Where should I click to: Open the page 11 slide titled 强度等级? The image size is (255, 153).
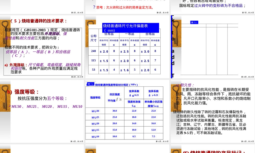point(42,111)
